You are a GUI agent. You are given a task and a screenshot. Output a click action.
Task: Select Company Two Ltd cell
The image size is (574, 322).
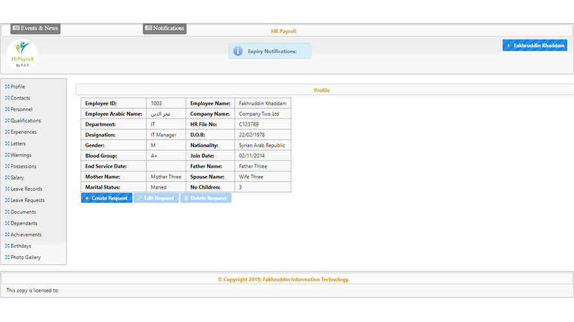[262, 114]
